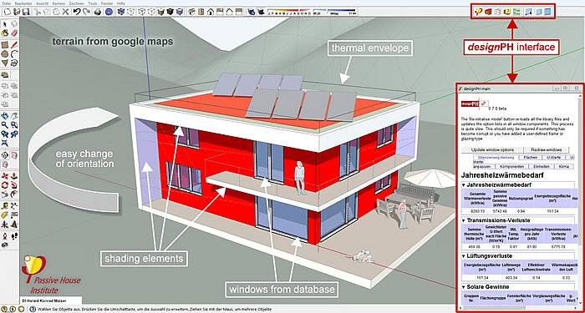Screen dimensions: 585x313
Task: Adjust the shadow month slider
Action: [289, 13]
